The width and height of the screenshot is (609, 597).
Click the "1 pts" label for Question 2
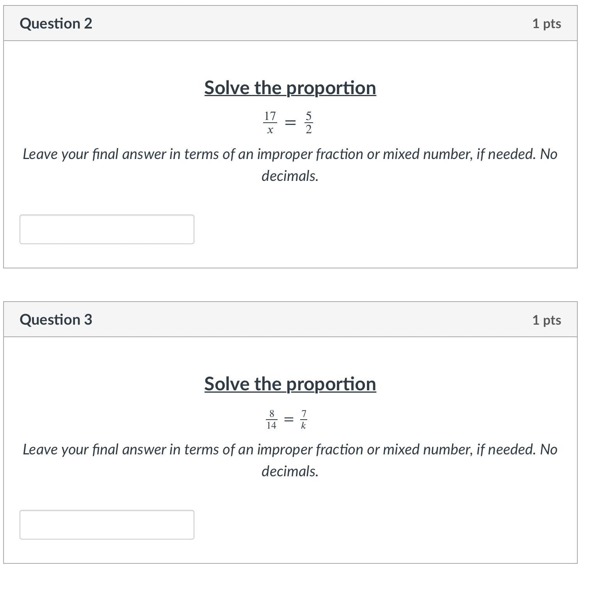(547, 23)
